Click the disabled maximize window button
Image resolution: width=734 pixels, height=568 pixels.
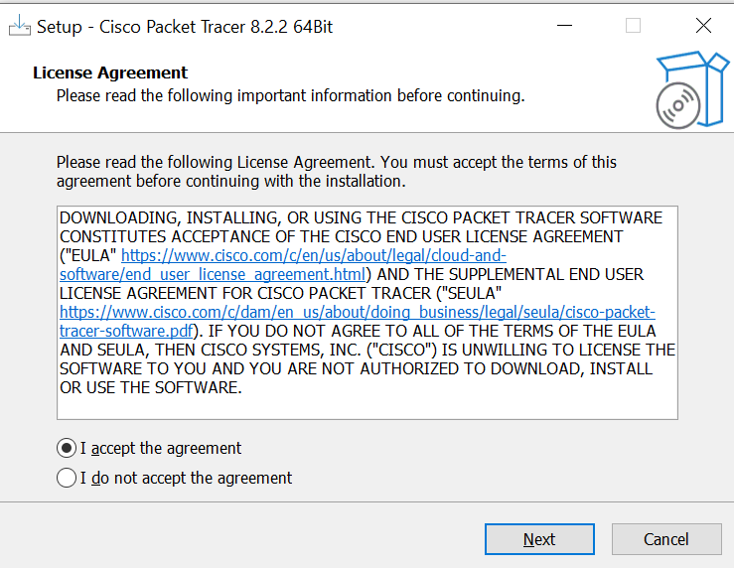click(x=633, y=27)
